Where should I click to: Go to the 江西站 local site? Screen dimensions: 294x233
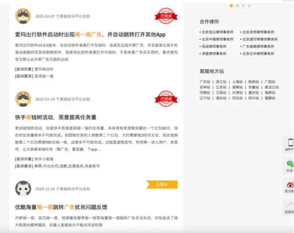pyautogui.click(x=221, y=93)
